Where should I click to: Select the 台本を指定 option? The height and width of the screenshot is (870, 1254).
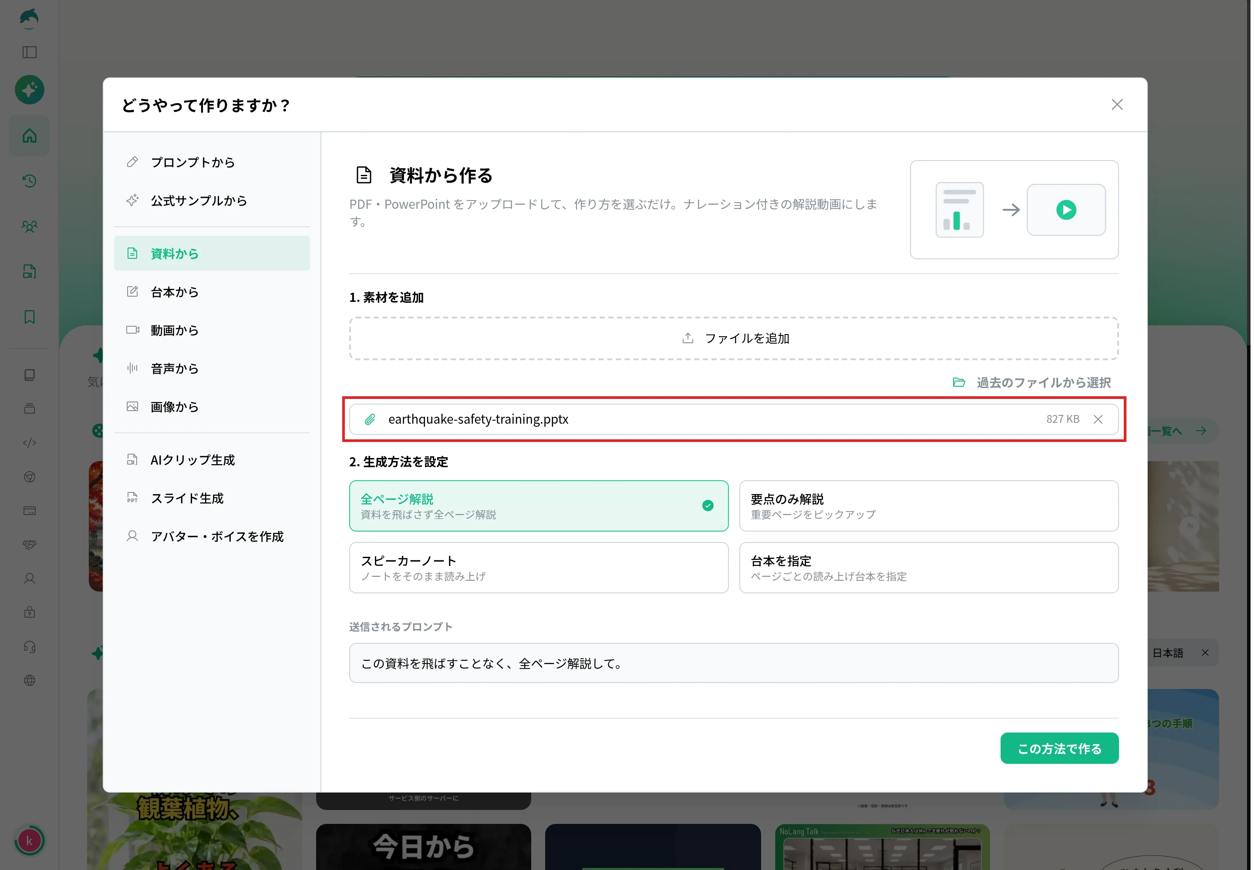(929, 568)
